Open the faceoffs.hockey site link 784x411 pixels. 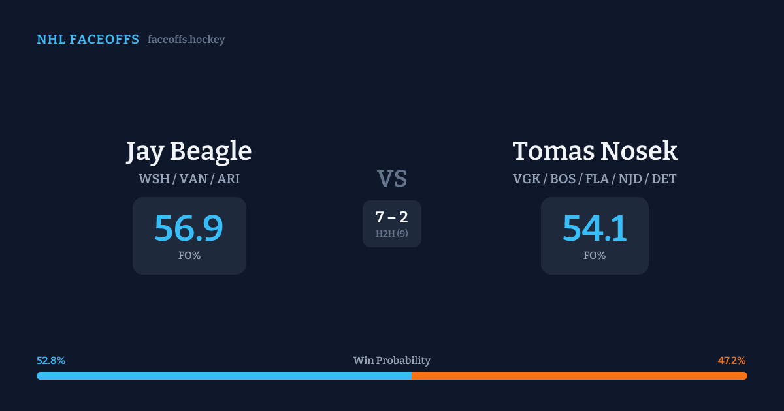186,40
